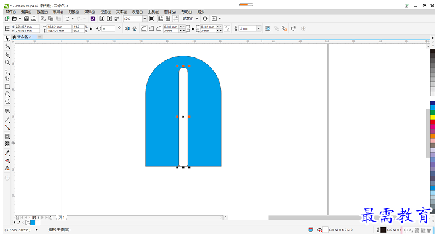Image resolution: width=436 pixels, height=235 pixels.
Task: Expand the document palette flyout arrow
Action: tap(15, 223)
